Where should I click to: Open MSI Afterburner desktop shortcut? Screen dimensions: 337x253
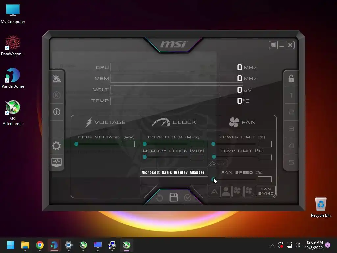pos(13,113)
